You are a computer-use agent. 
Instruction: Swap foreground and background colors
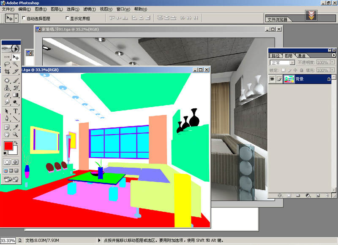pos(16,143)
